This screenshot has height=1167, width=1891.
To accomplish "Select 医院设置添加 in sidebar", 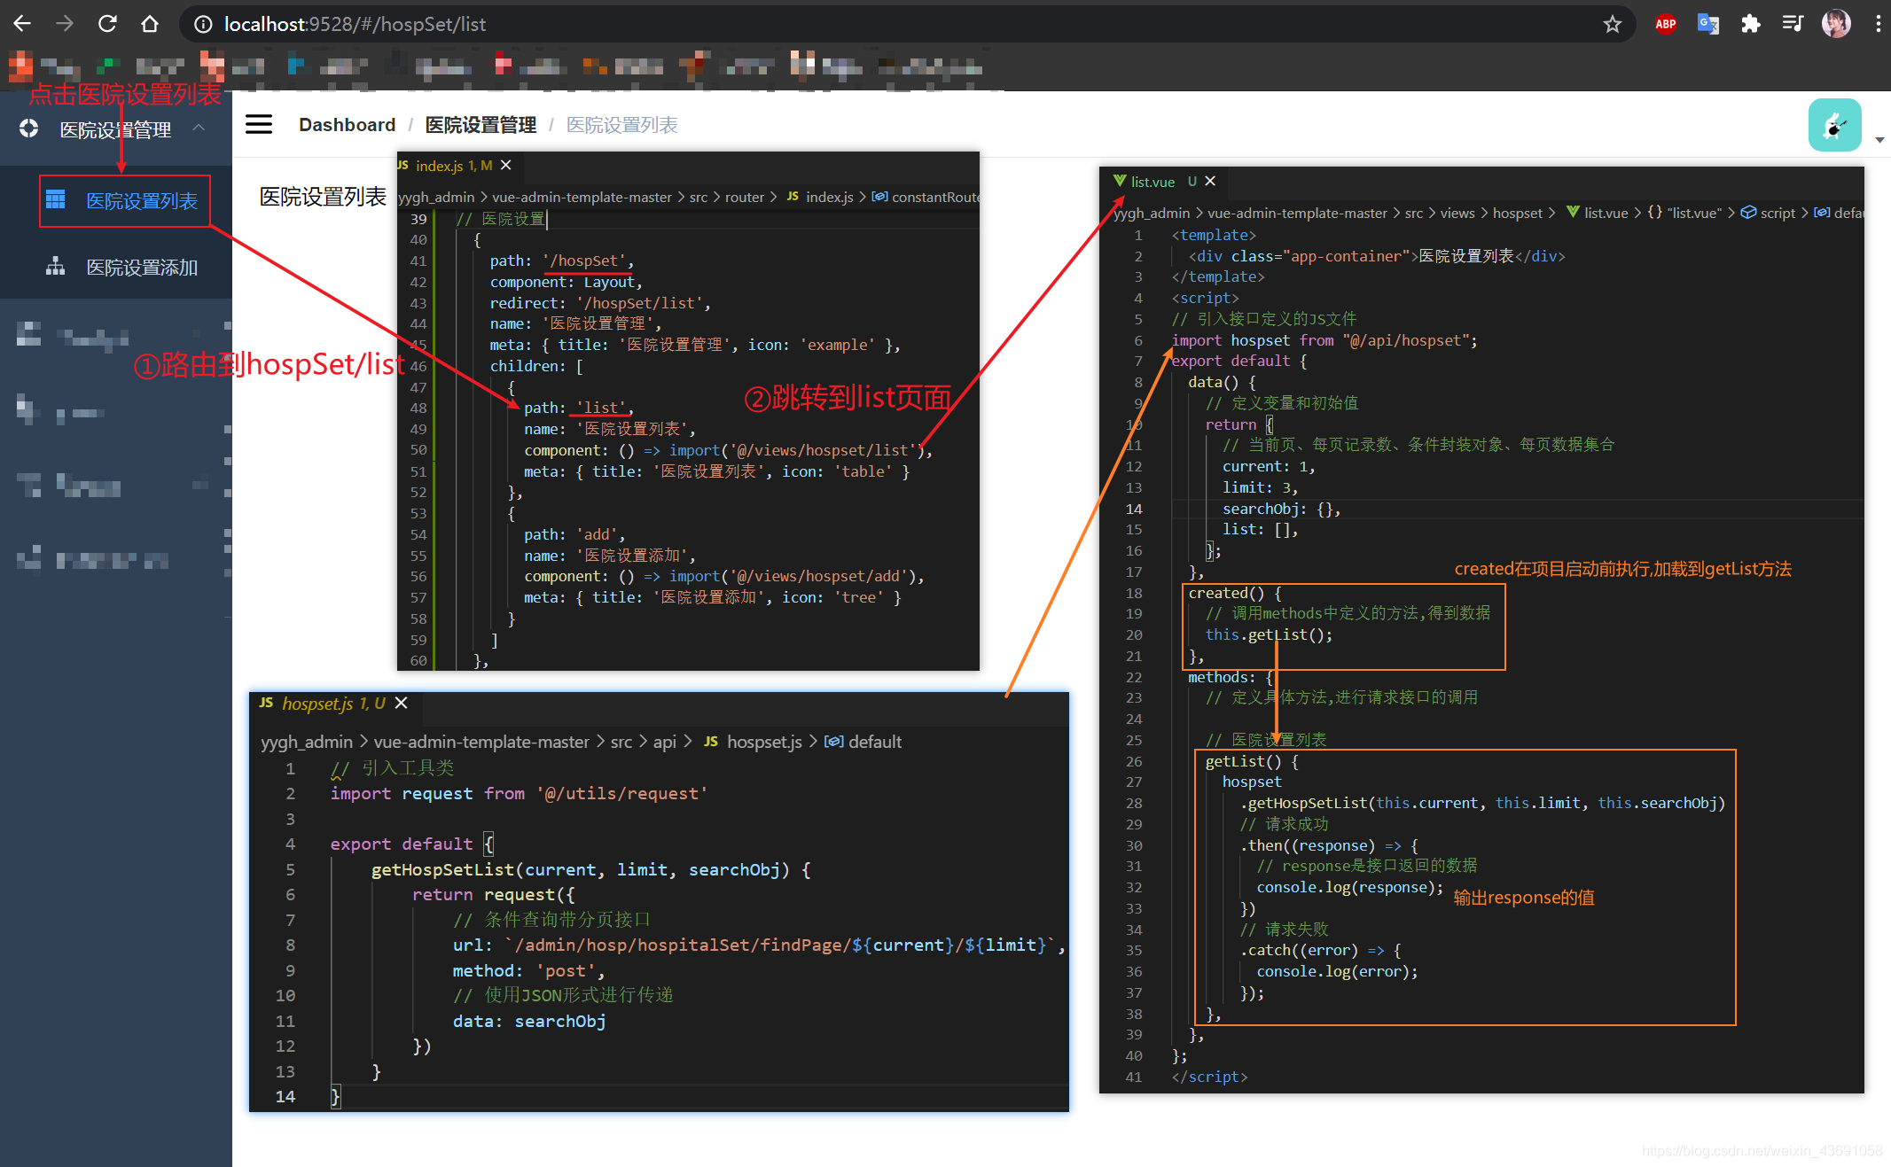I will tap(141, 267).
